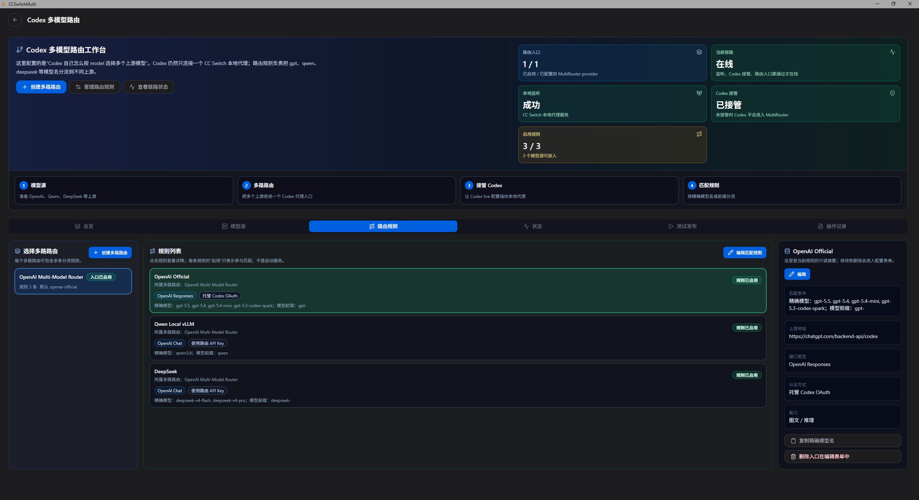This screenshot has height=500, width=919.
Task: Click the activity pulse icon in 当前链路 card
Action: [892, 52]
